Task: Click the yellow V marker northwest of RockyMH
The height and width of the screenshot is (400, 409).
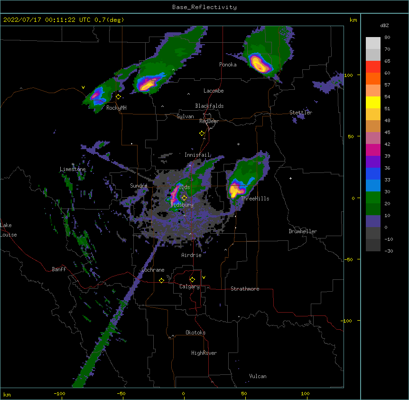Action: pyautogui.click(x=83, y=87)
